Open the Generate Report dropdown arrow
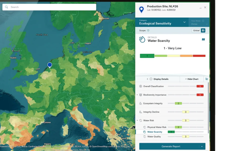Image resolution: width=227 pixels, height=151 pixels. pos(202,146)
